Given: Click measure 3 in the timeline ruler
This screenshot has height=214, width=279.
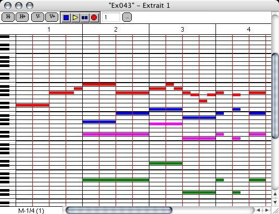Looking at the screenshot, I should [182, 29].
